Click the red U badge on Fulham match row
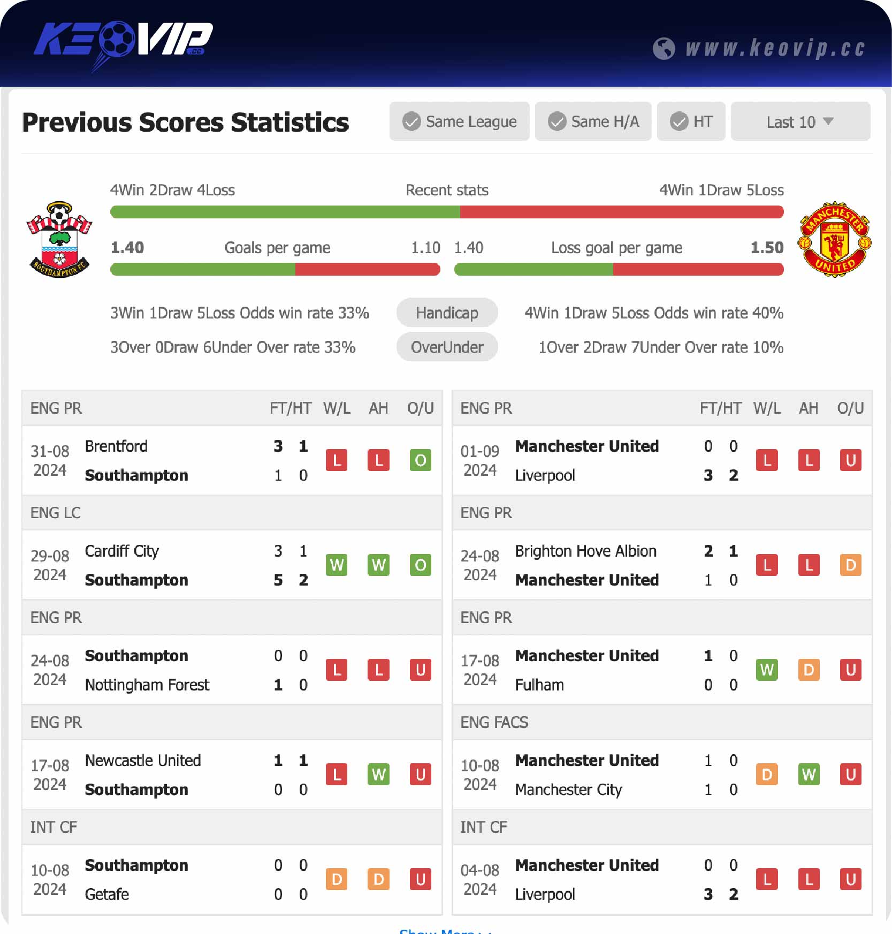Screen dimensions: 892x934 [850, 670]
